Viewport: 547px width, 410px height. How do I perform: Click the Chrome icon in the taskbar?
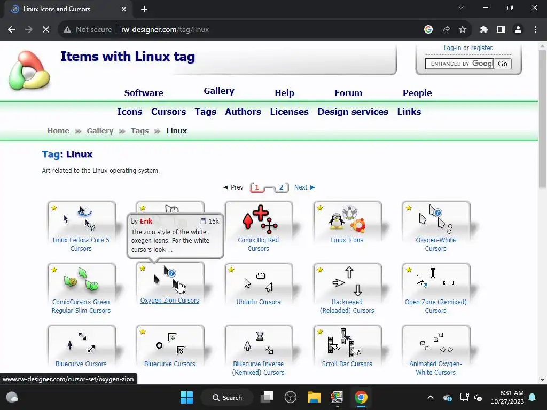[361, 397]
